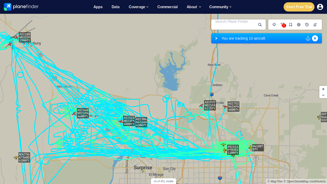327x184 pixels.
Task: Click the N4188T 0ft label
Action: coord(258,148)
